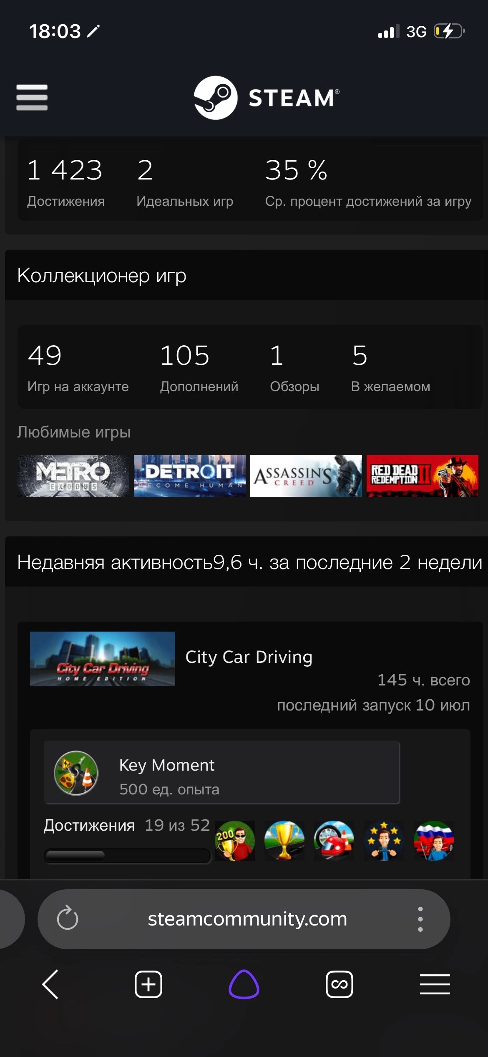Open the 49 Игр на аккаунте stat
The width and height of the screenshot is (488, 1057).
pyautogui.click(x=78, y=368)
